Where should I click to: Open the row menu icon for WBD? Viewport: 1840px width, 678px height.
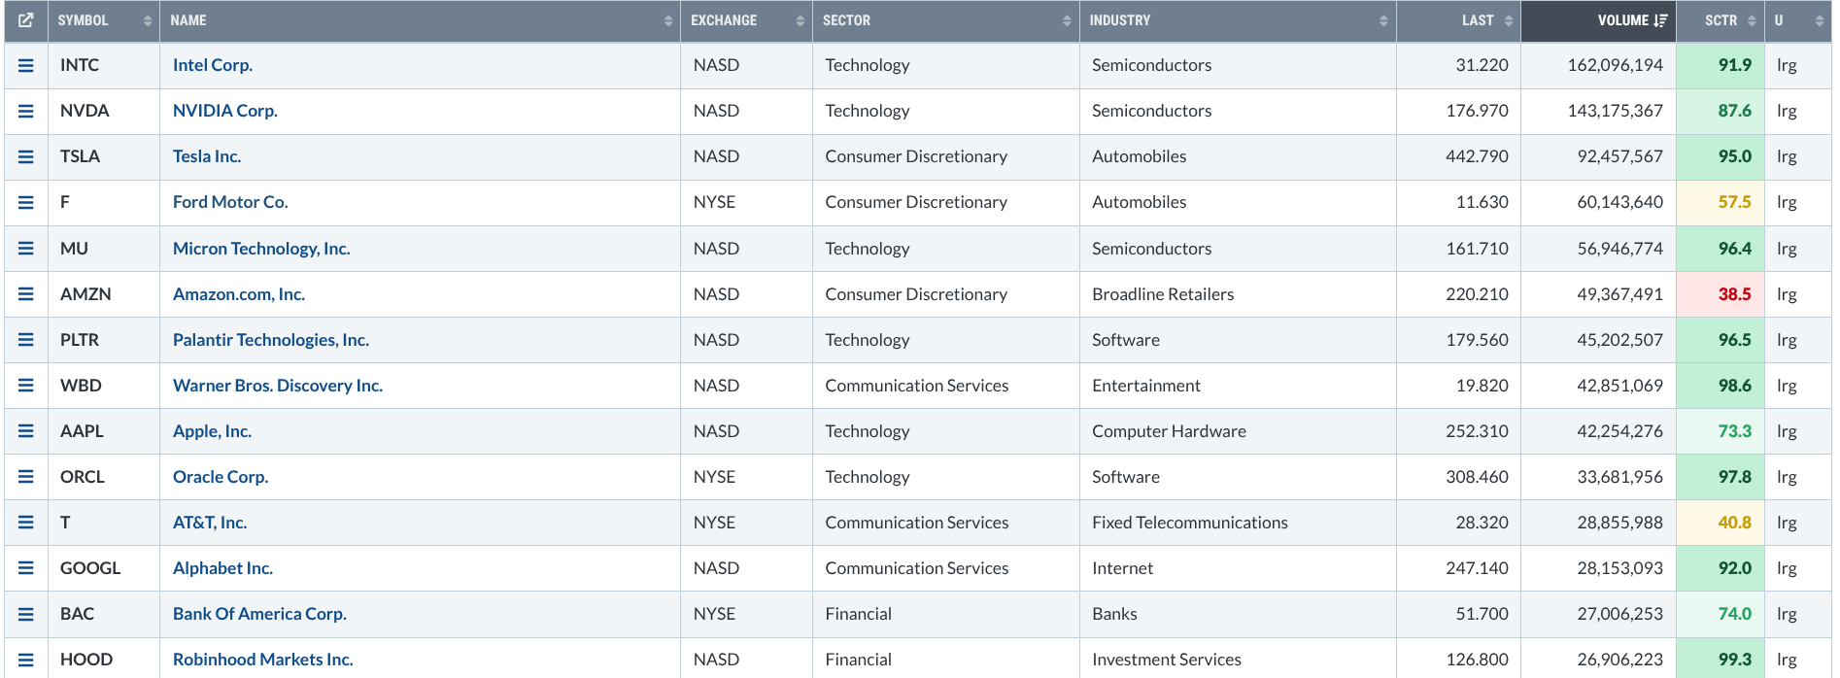click(x=26, y=386)
